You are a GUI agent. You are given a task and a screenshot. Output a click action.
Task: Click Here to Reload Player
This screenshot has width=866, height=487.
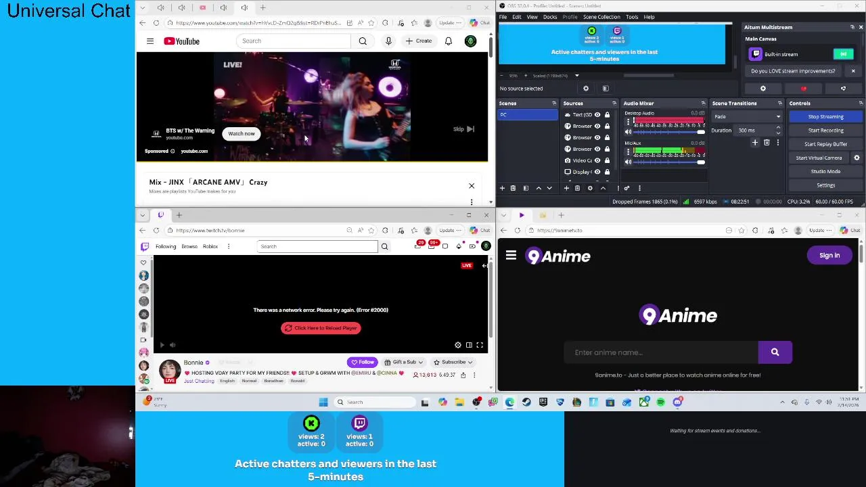point(321,328)
